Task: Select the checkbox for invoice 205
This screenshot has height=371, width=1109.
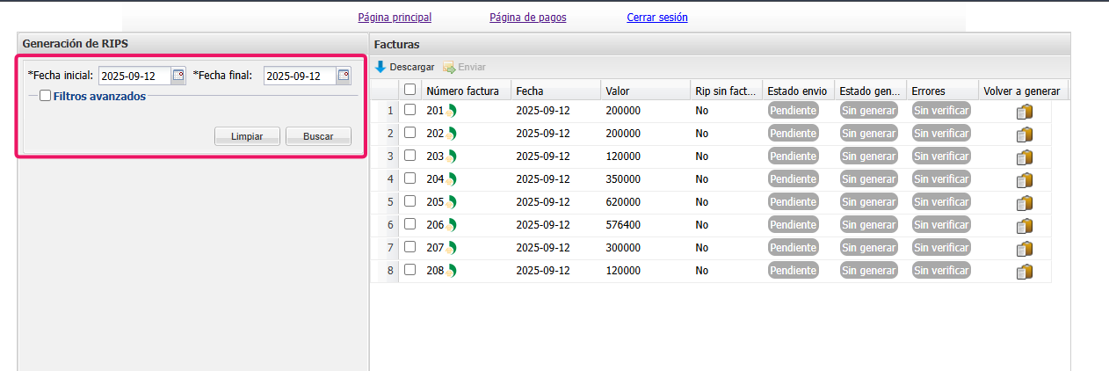Action: coord(410,201)
